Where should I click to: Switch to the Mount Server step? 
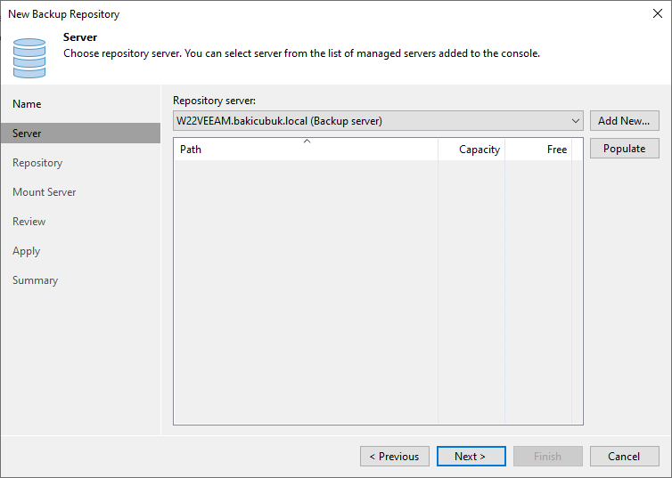pos(45,192)
